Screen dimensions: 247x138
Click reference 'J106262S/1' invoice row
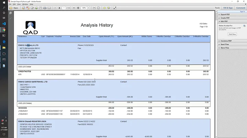pyautogui.click(x=23, y=111)
